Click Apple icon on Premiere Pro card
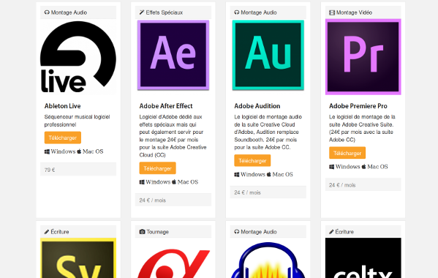 click(x=363, y=167)
